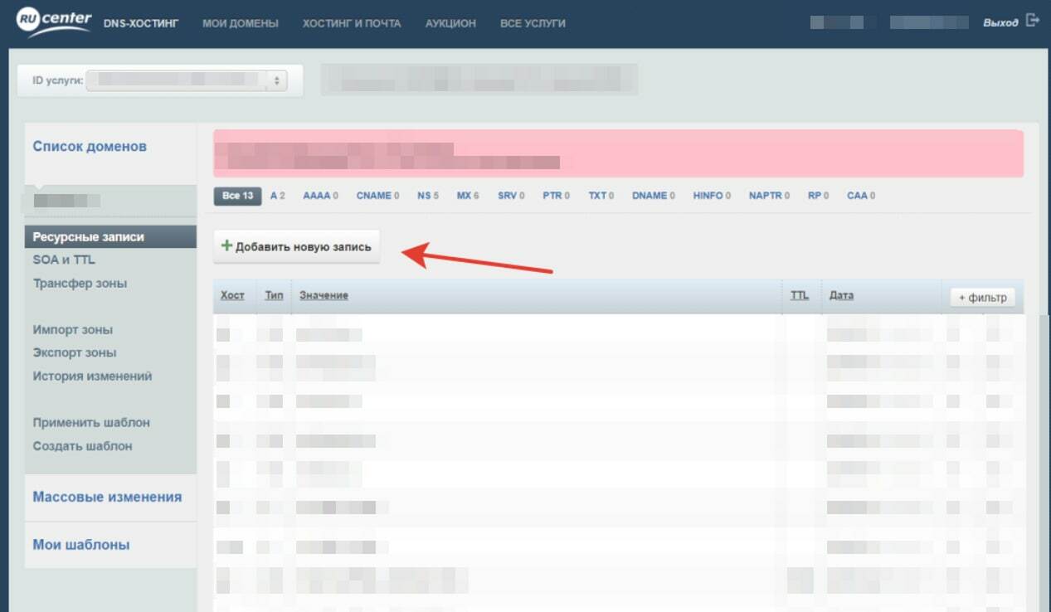This screenshot has width=1051, height=612.
Task: Sort records by TTL column header
Action: pos(799,295)
